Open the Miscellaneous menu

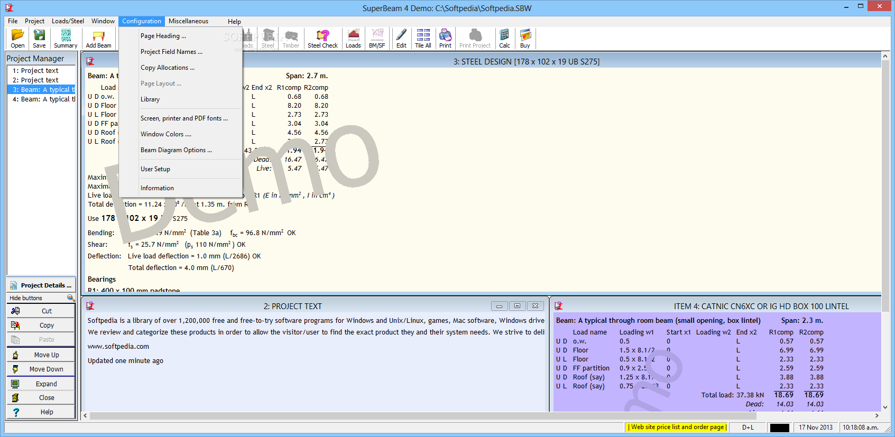click(x=188, y=21)
